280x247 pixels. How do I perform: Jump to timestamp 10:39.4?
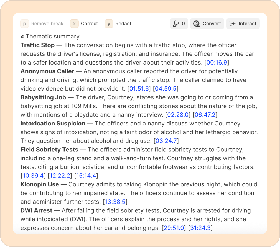point(33,176)
